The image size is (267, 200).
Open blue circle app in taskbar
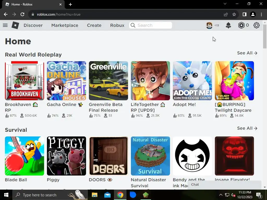tap(133, 195)
